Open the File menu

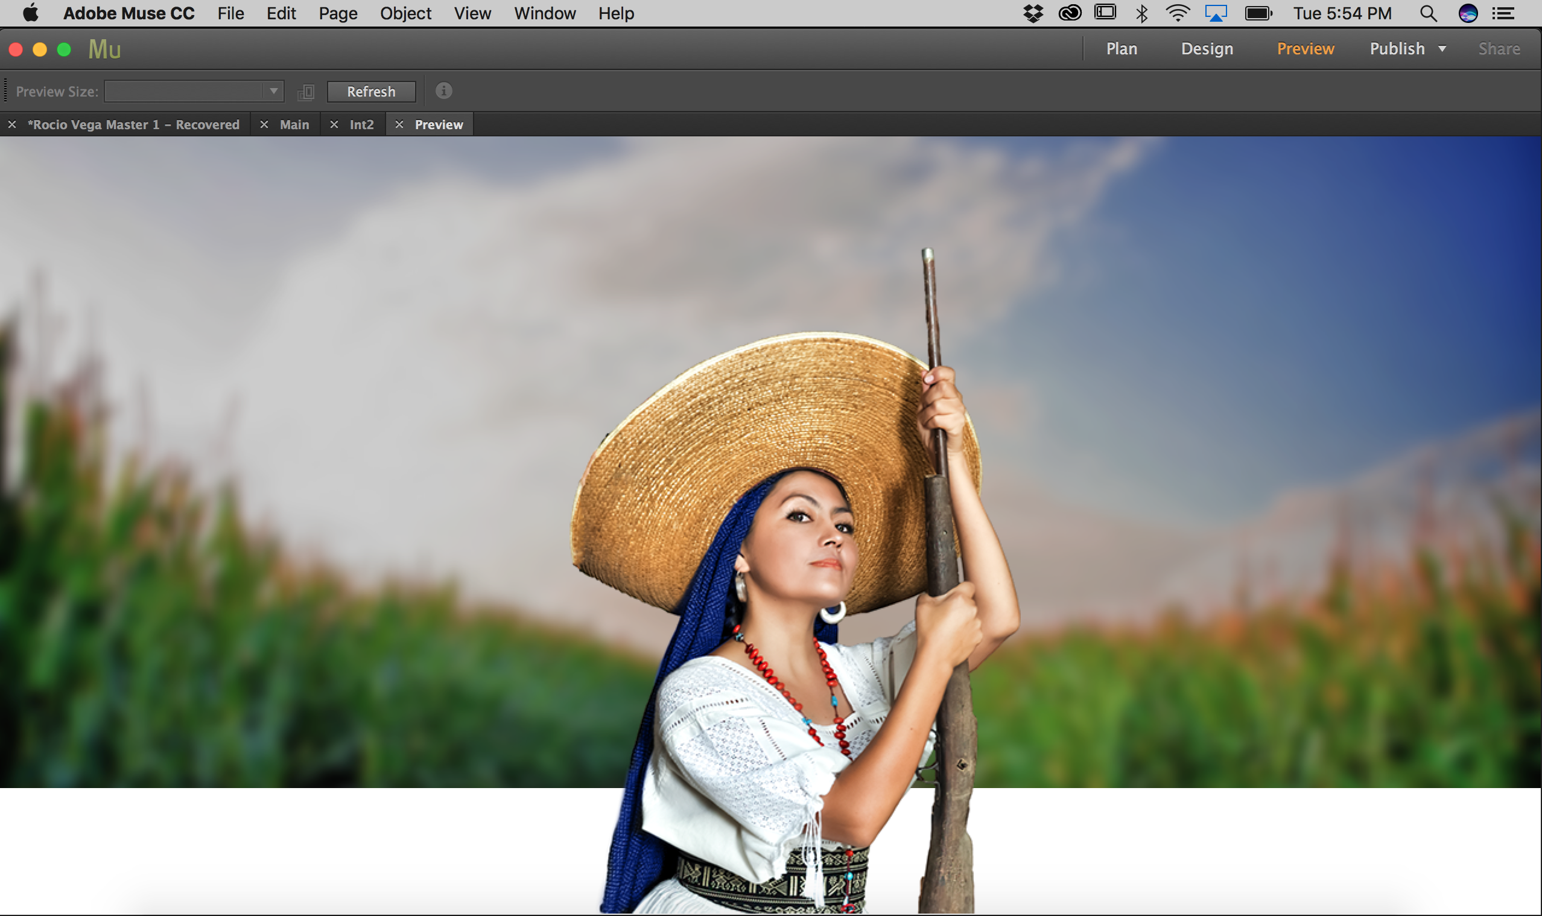click(230, 13)
